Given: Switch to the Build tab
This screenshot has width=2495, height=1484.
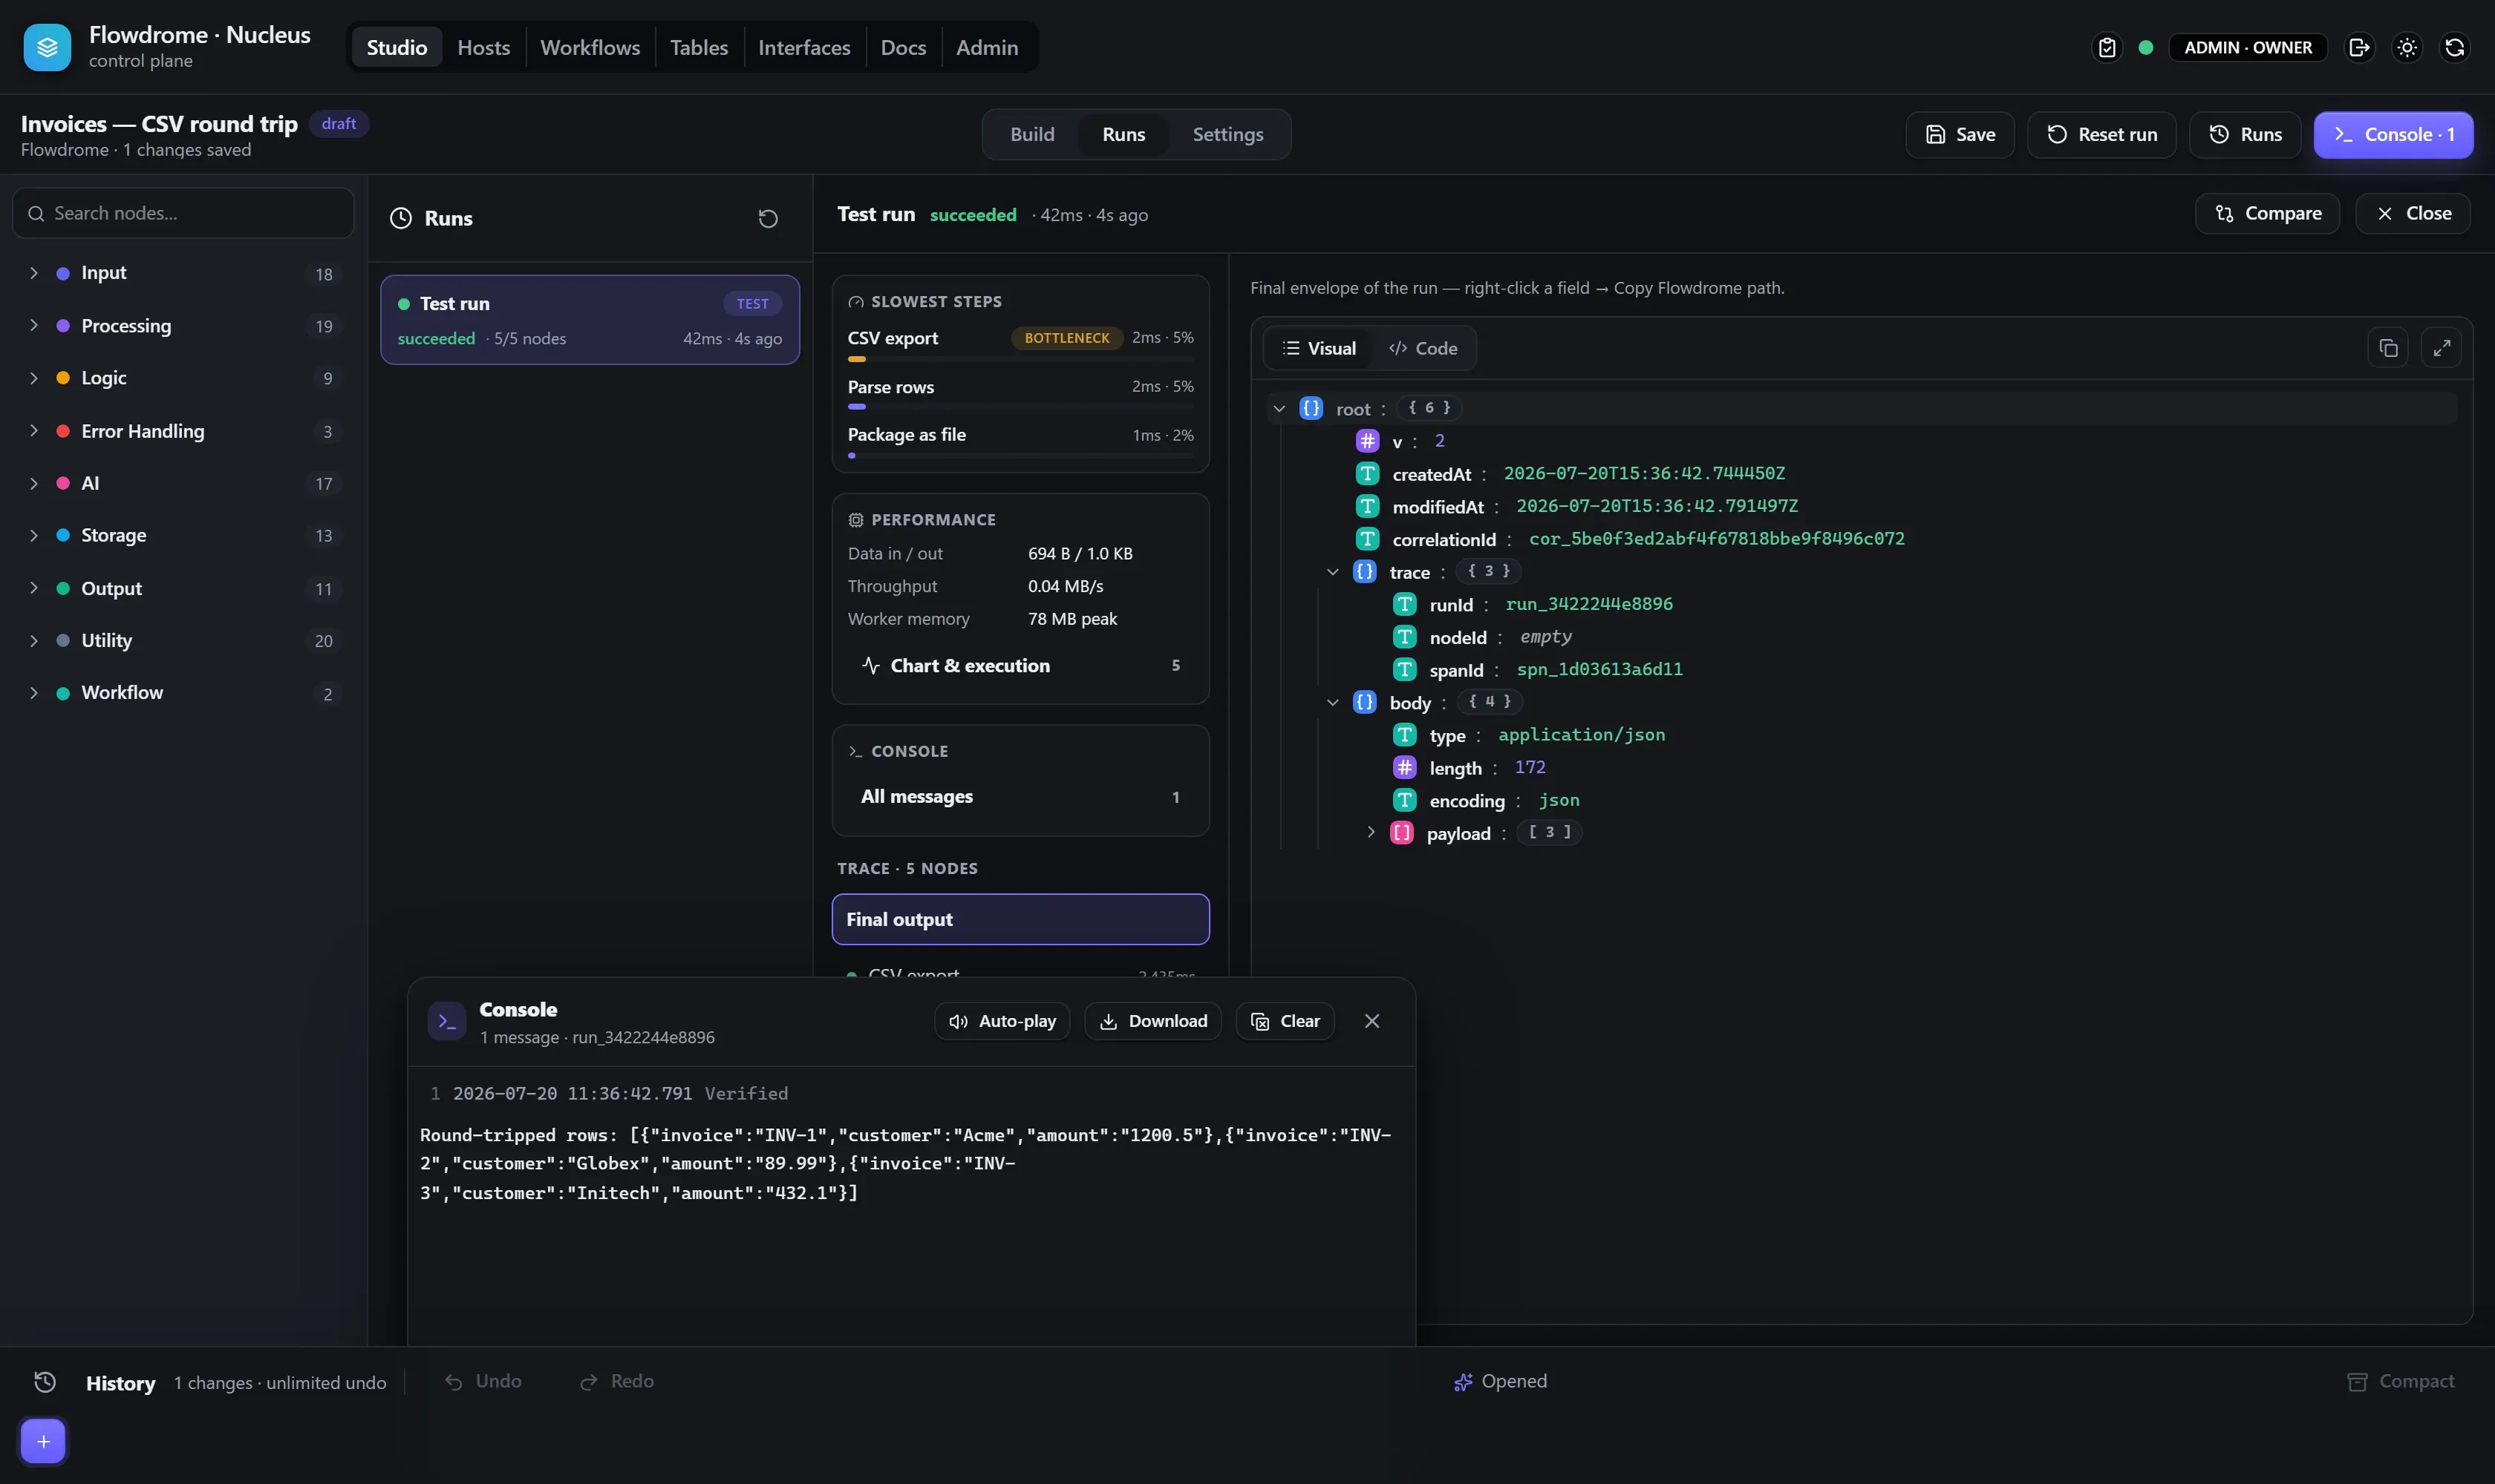Looking at the screenshot, I should click(1032, 134).
